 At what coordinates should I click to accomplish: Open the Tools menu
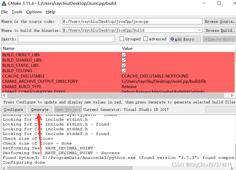pyautogui.click(x=17, y=12)
